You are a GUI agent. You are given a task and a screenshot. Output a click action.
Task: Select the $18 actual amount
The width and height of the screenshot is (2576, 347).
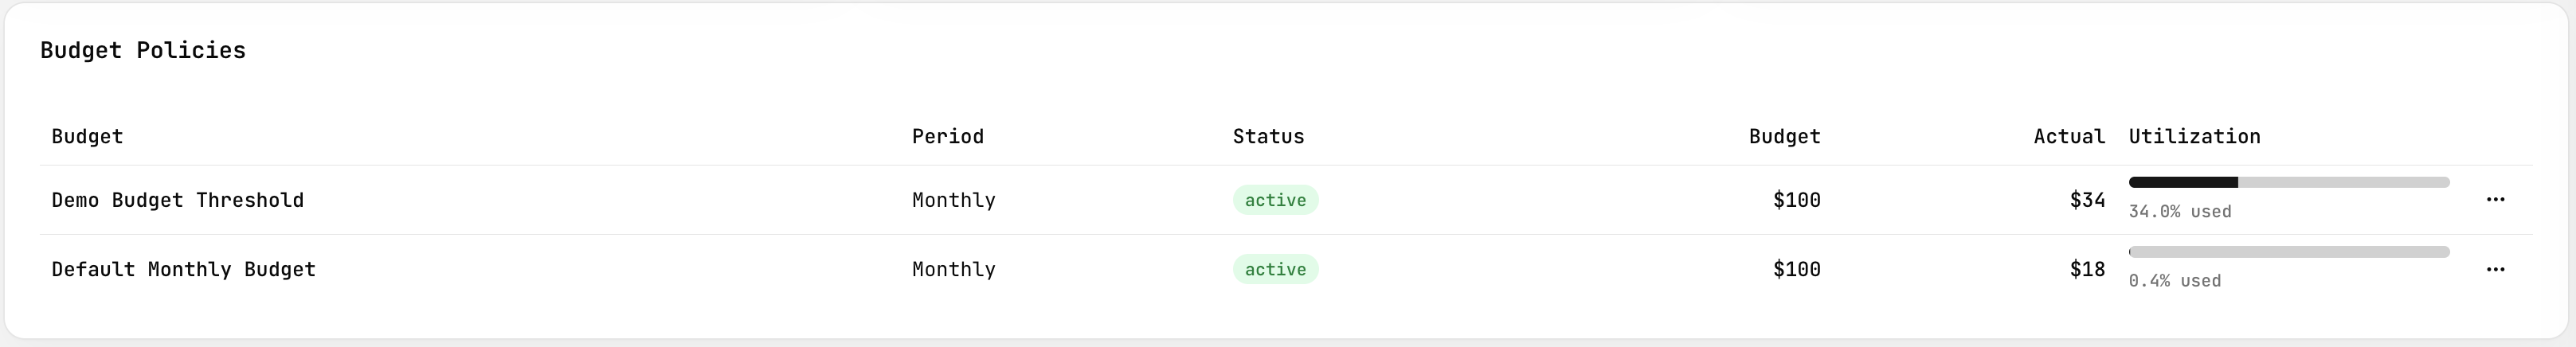(x=2086, y=269)
